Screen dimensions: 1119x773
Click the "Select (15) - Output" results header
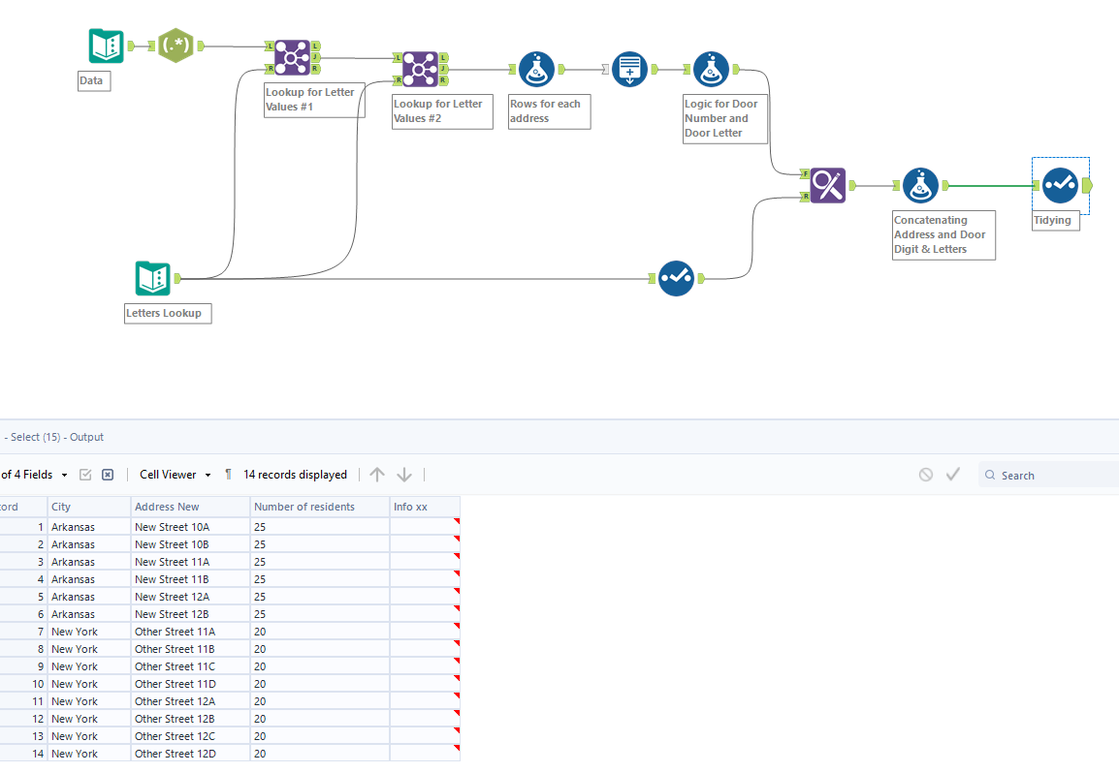(53, 437)
